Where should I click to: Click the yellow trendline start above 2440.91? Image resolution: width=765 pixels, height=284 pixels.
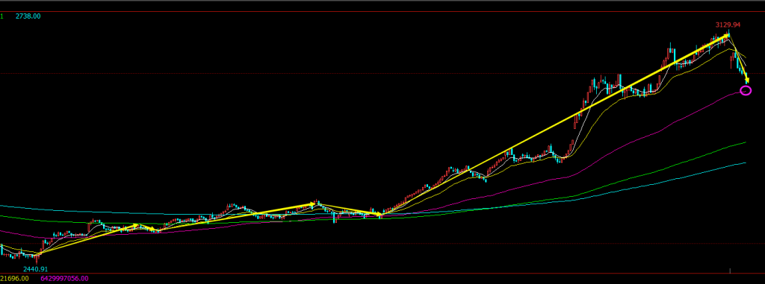pos(39,253)
